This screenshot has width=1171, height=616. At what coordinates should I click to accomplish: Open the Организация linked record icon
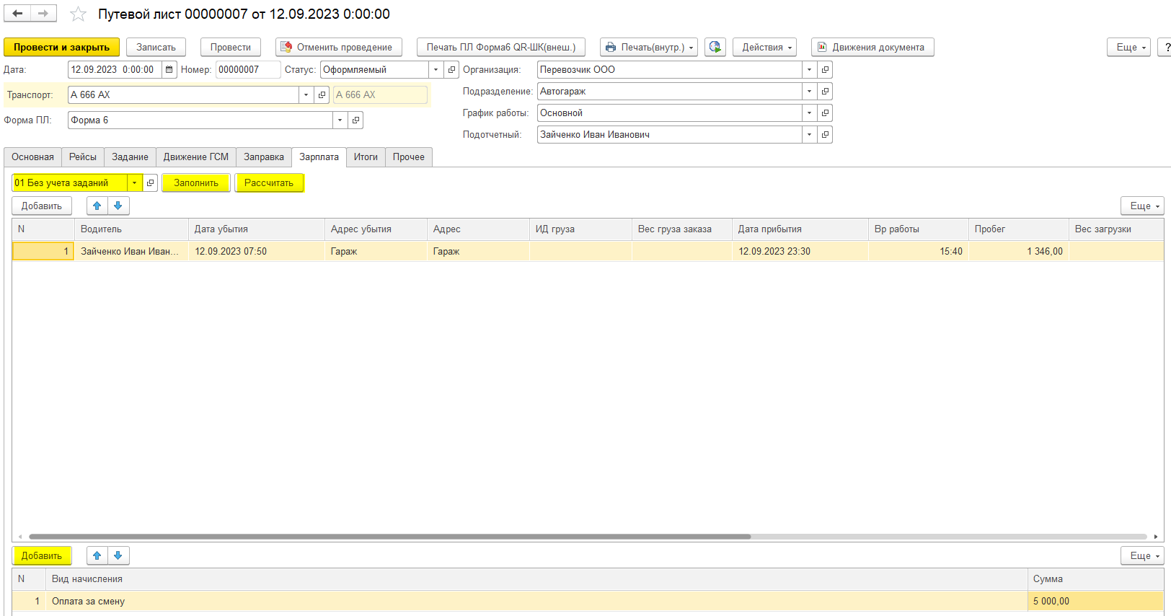coord(825,70)
